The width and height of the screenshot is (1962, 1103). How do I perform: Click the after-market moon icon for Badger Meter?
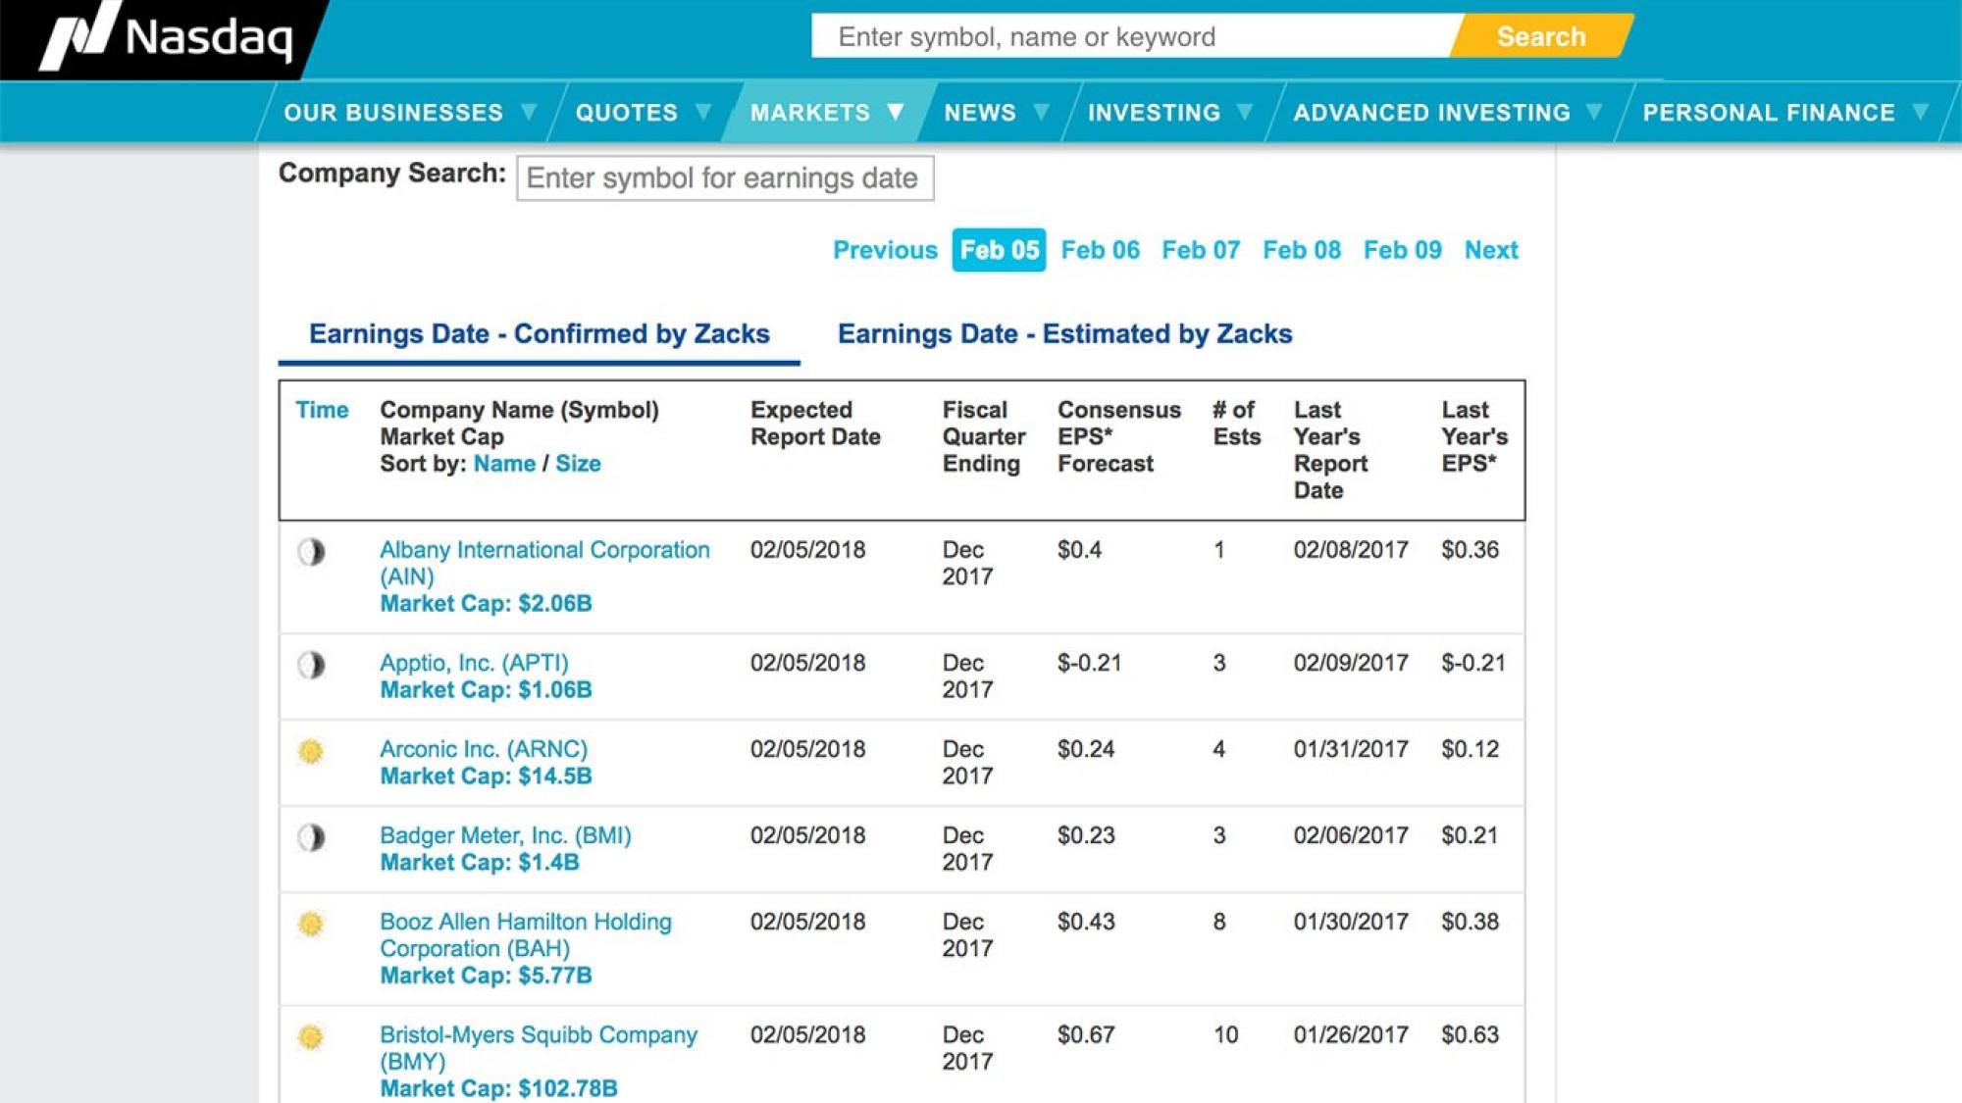311,838
